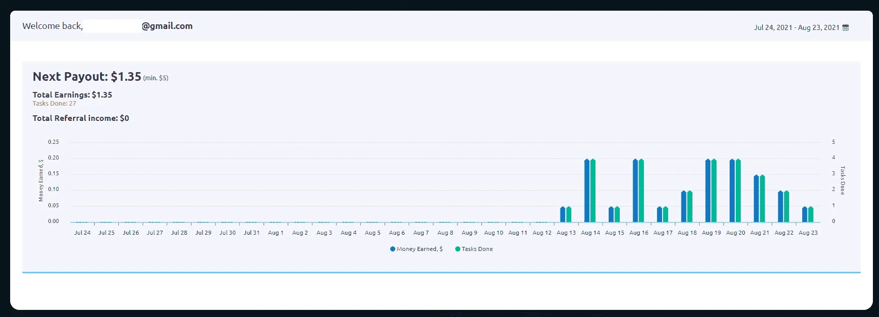The height and width of the screenshot is (317, 879).
Task: Click the Aug 23 x-axis label
Action: point(808,233)
